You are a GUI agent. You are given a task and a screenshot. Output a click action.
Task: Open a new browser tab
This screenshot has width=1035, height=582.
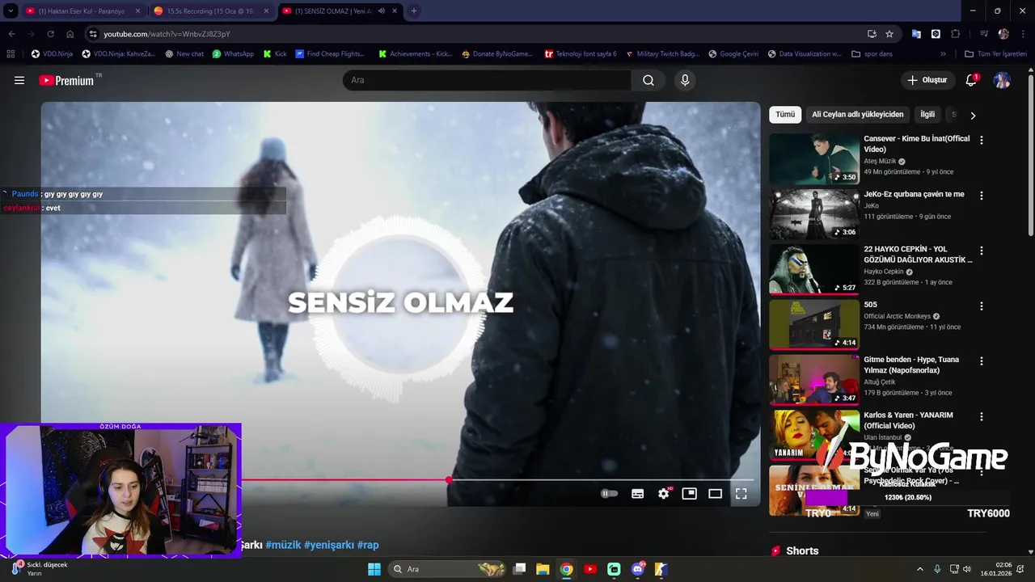click(413, 11)
